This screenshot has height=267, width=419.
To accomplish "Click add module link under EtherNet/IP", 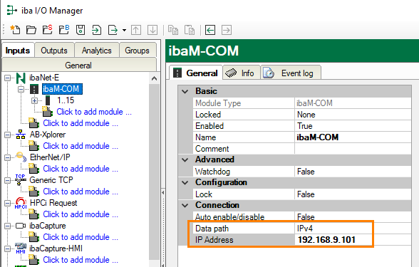I will [x=81, y=169].
